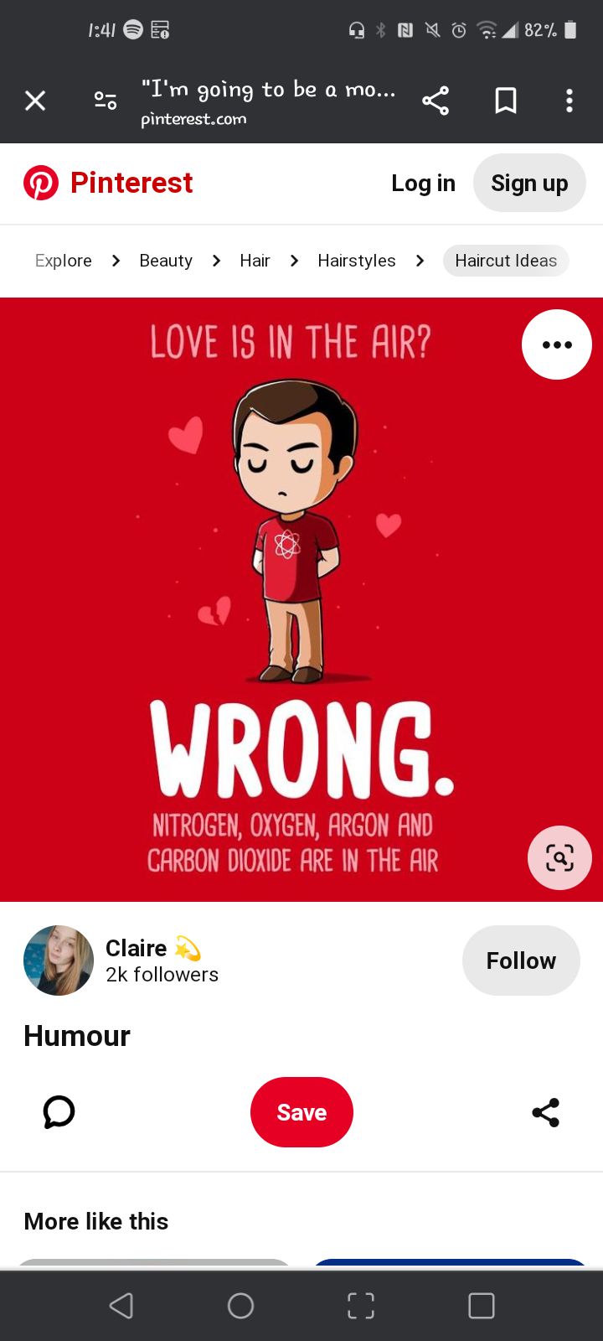
Task: Open browser three-dot overflow menu
Action: (569, 101)
